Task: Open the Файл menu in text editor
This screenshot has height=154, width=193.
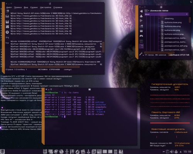Action: coord(9,7)
